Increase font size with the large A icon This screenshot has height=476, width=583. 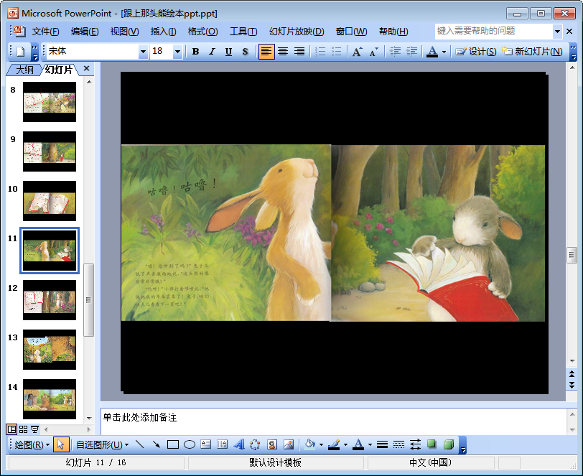coord(358,51)
